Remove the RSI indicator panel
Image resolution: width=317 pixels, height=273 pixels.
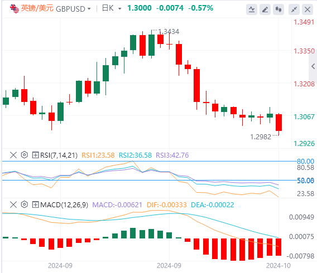[x=13, y=155]
